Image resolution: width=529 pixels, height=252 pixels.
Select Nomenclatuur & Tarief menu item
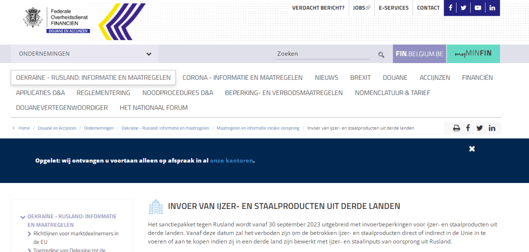392,92
